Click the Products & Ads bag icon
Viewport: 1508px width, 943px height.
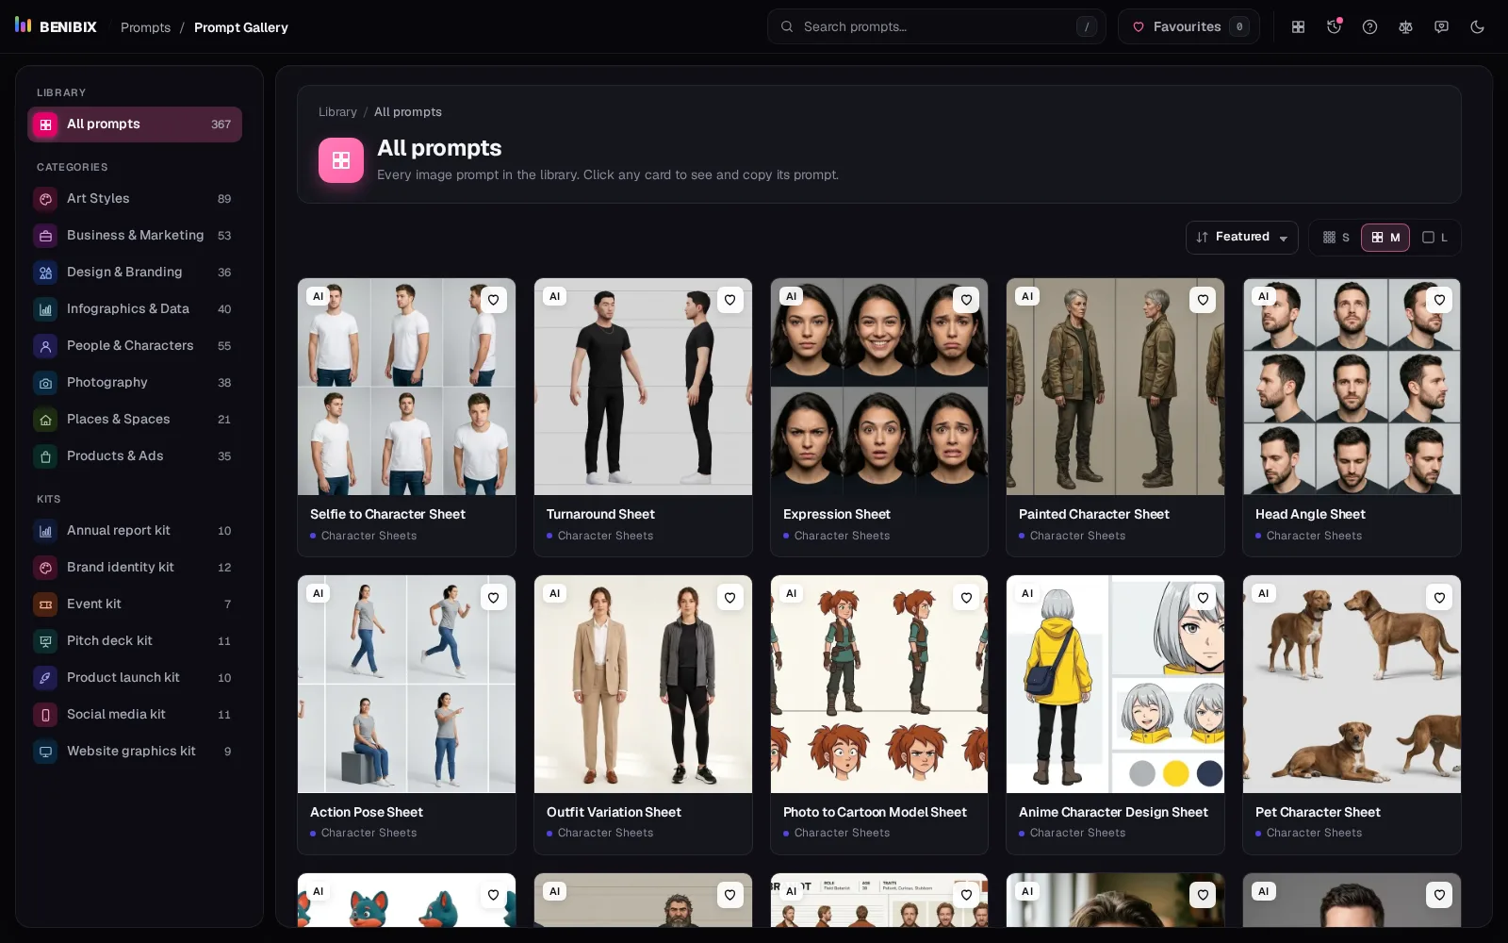[45, 456]
